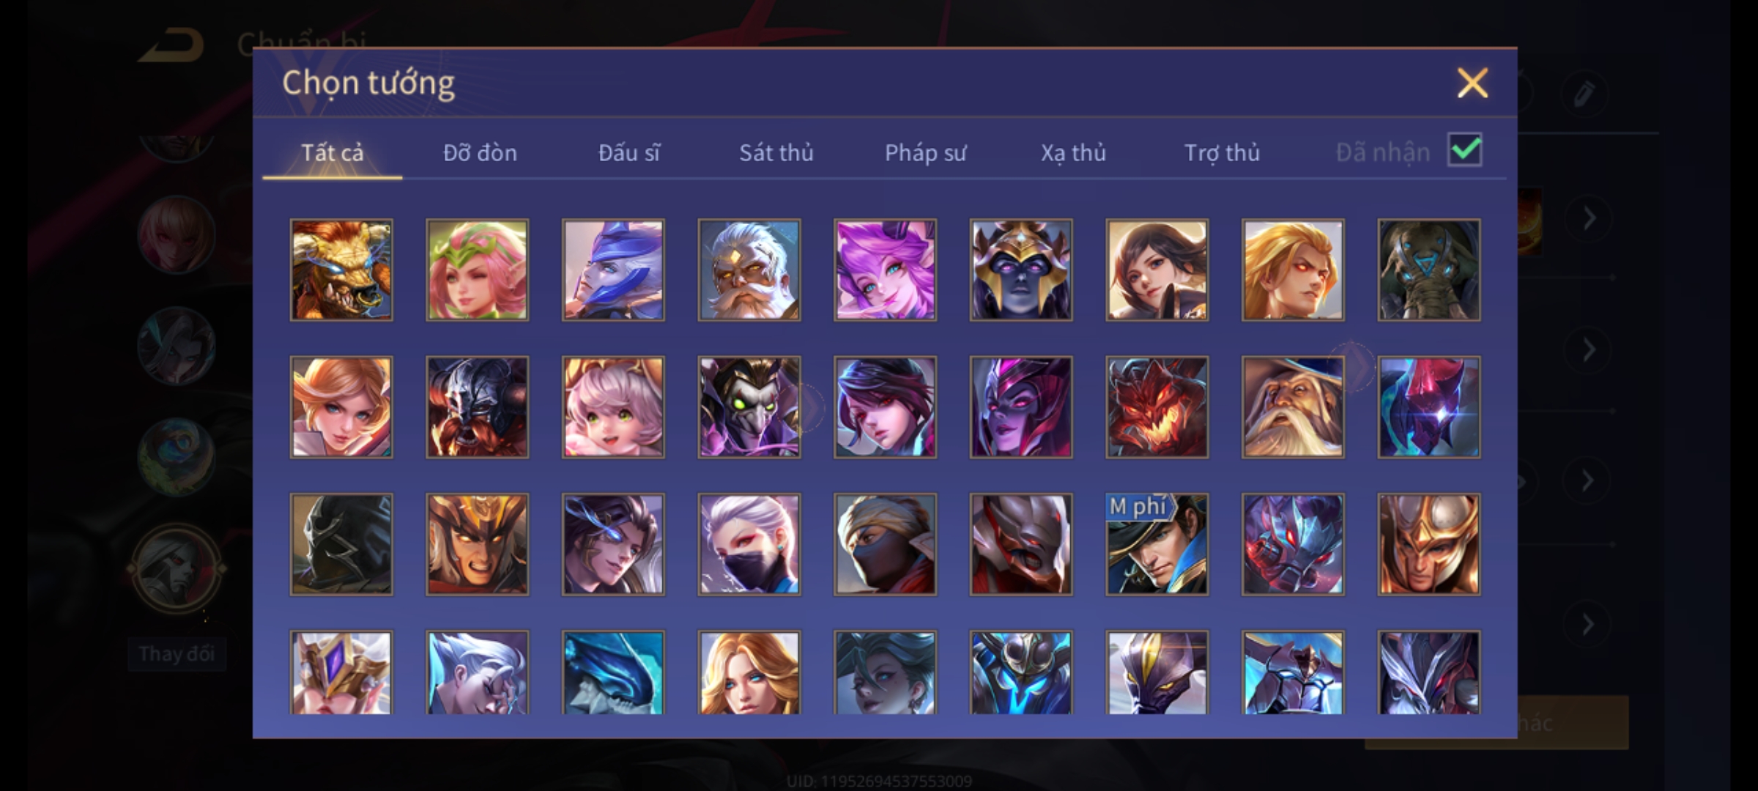Screen dimensions: 1758x791
Task: Select the masked white-haired ninja woman
Action: click(749, 544)
